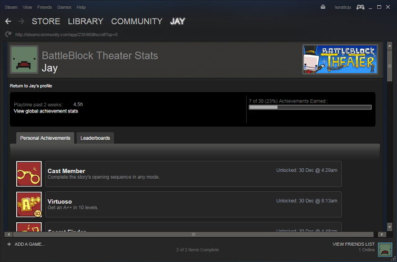
Task: Click the 'Playtime past 2 weeks' value 4.5h
Action: (x=78, y=104)
